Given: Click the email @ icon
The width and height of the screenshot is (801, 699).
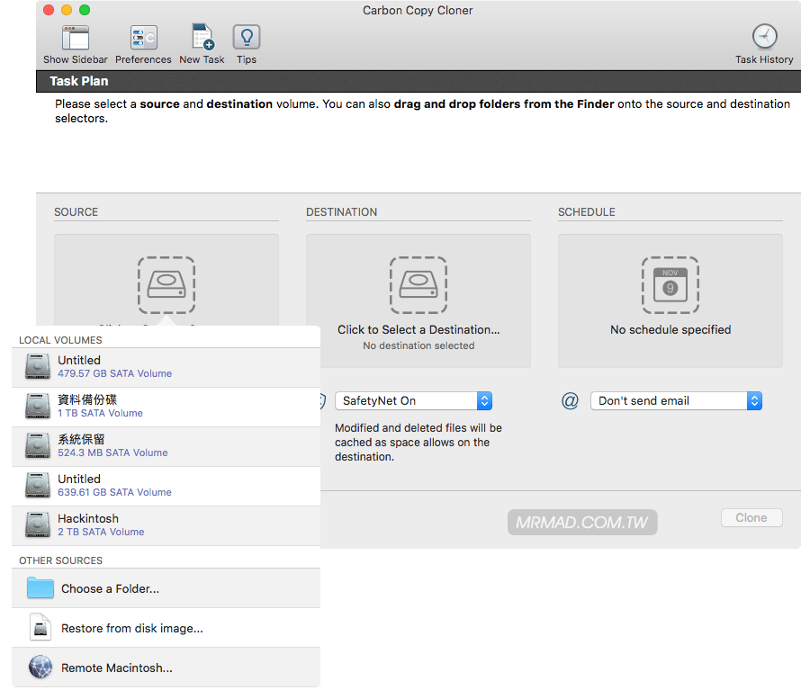Looking at the screenshot, I should [x=570, y=401].
